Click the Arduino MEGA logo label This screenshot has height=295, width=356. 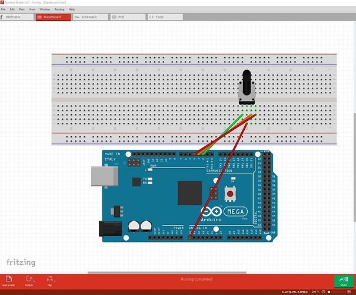point(235,212)
